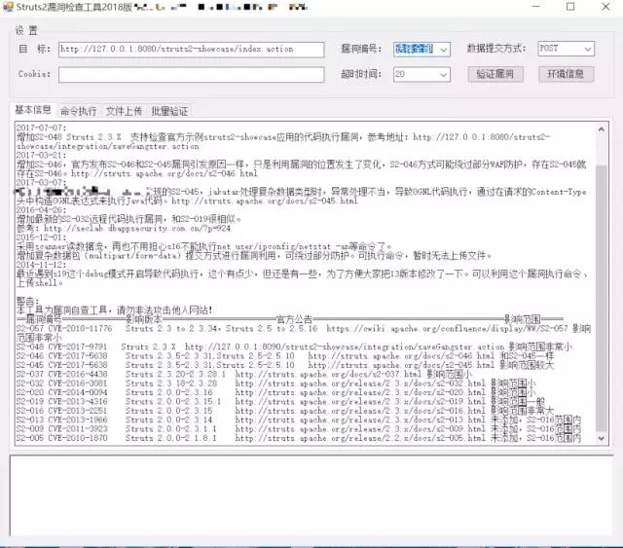Click the S2-019 CVE-2013-4316 row
The image size is (623, 548).
pos(280,402)
